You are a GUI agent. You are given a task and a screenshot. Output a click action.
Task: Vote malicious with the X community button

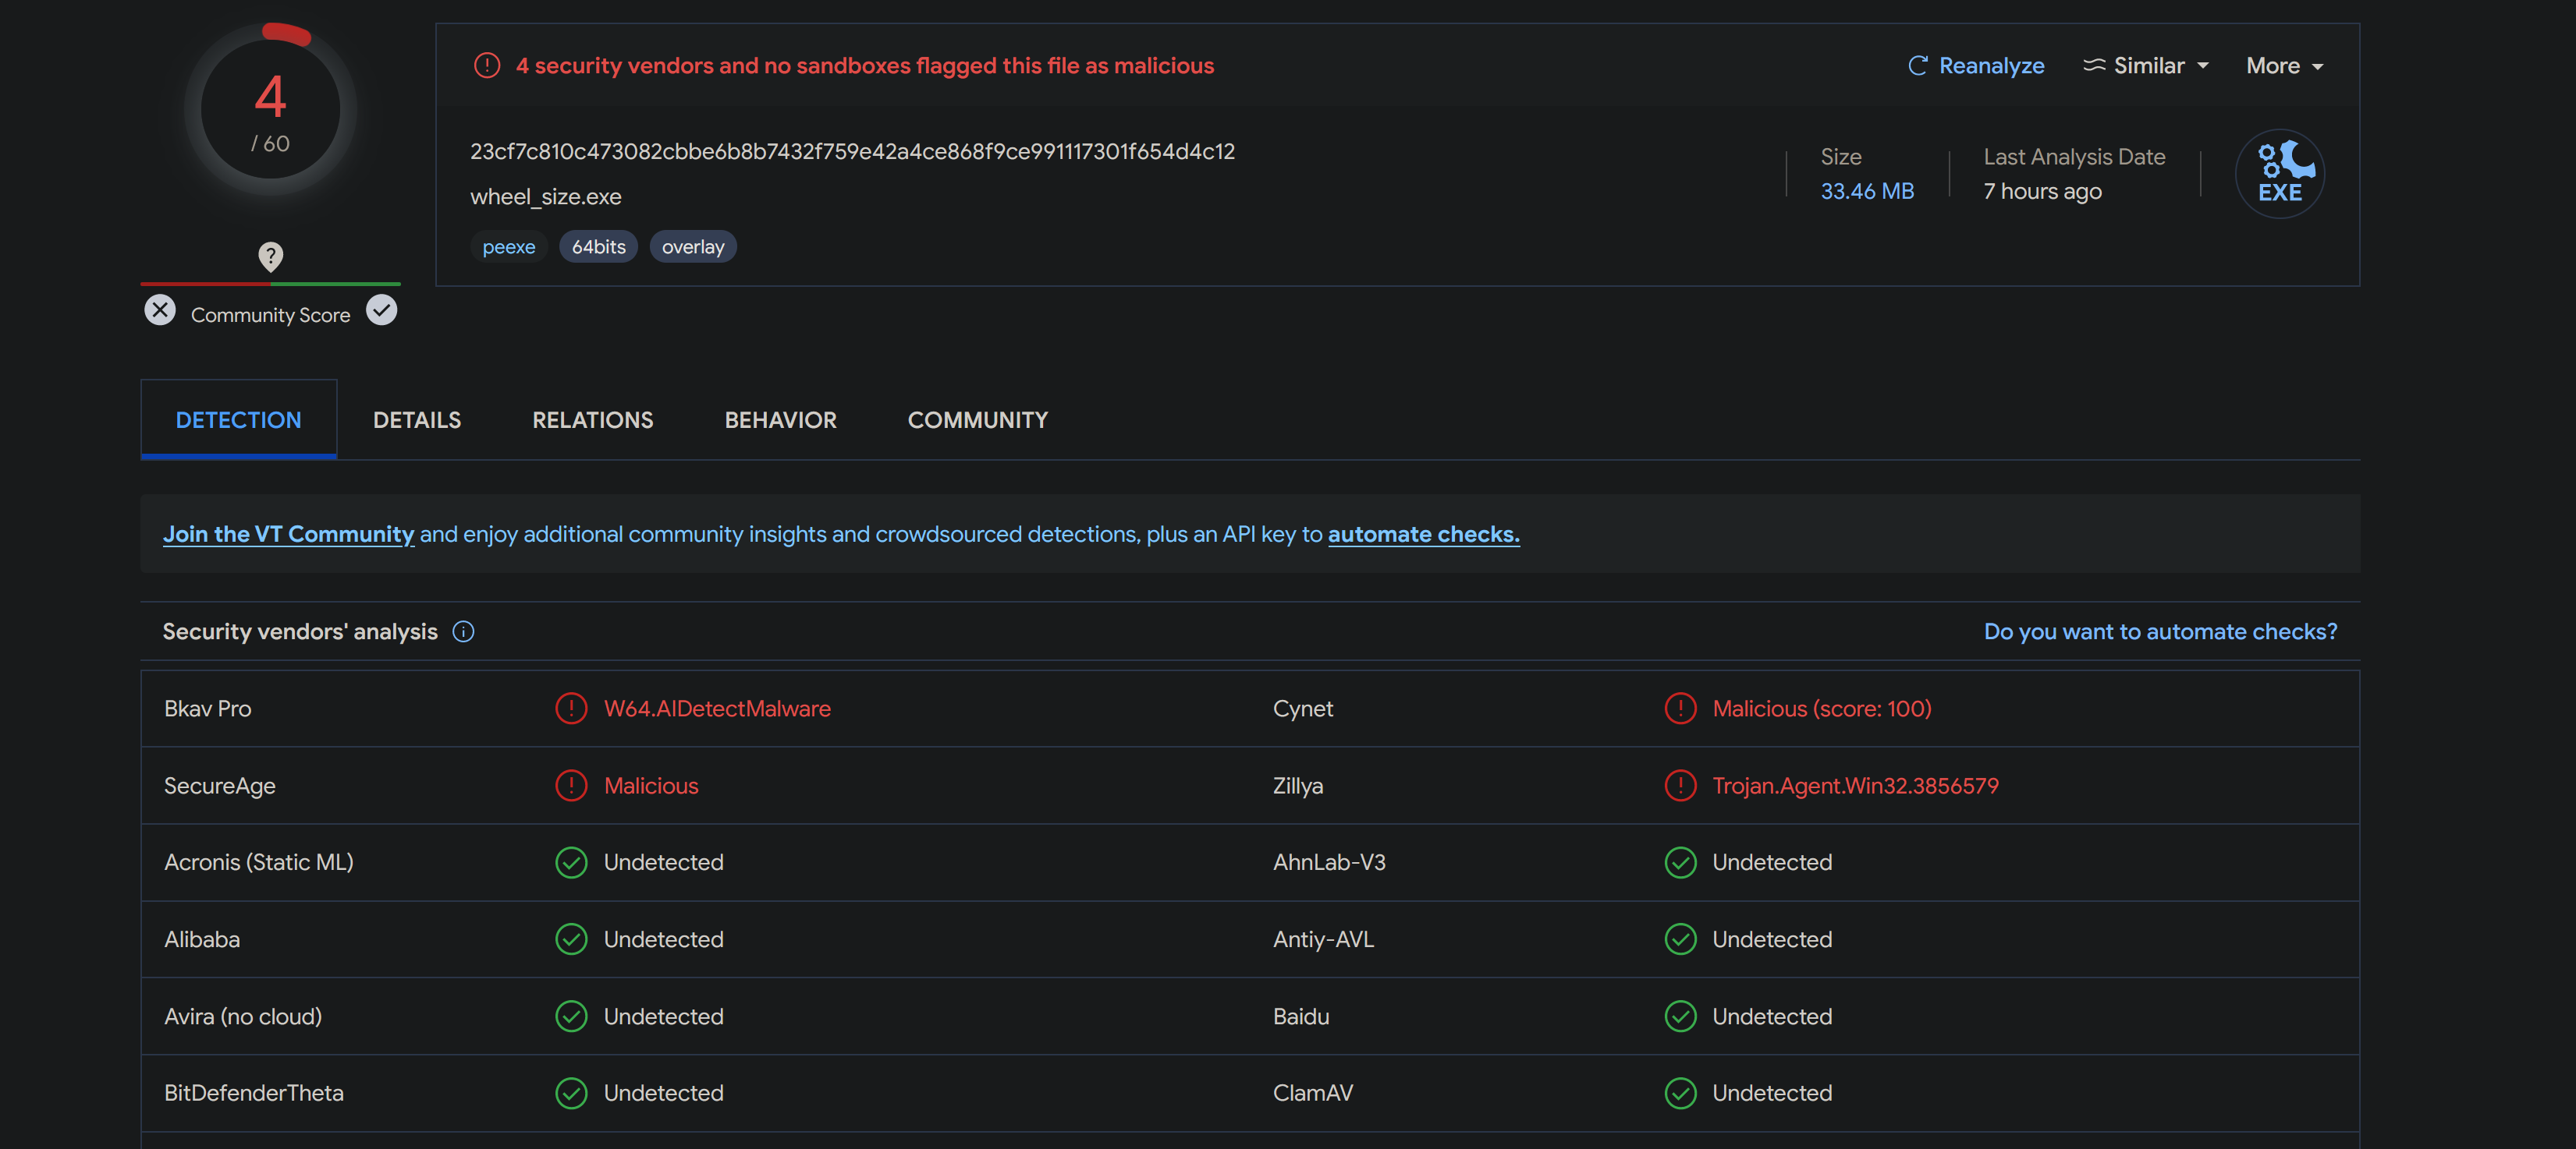160,311
